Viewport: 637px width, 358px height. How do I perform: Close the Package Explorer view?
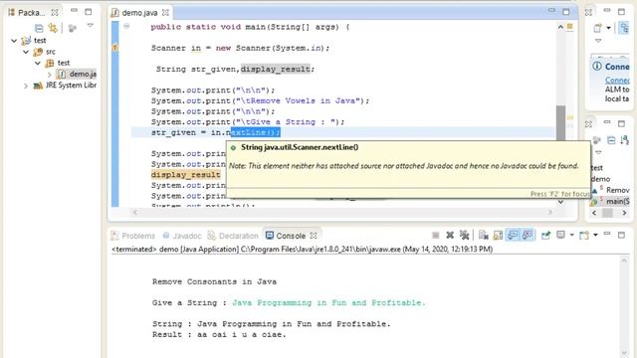pyautogui.click(x=55, y=13)
